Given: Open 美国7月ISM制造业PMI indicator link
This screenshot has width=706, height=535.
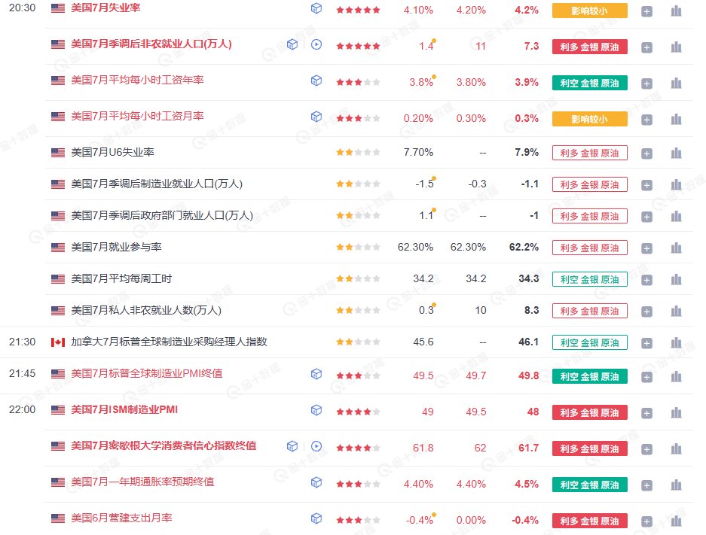Looking at the screenshot, I should click(x=124, y=409).
